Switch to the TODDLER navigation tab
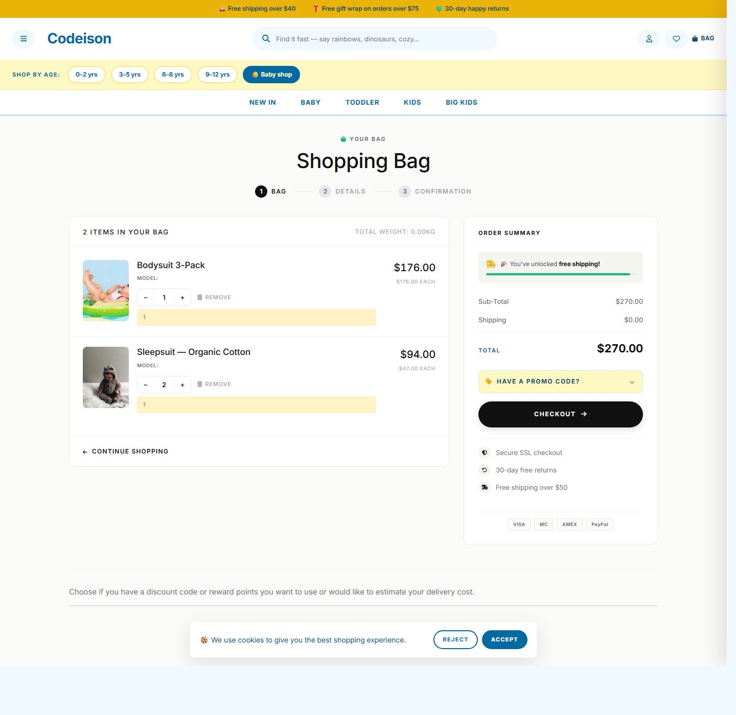 point(362,102)
